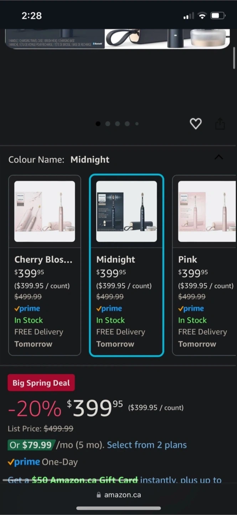Viewport: 237px width, 515px height.
Task: Jump to the second carousel dot
Action: click(108, 124)
